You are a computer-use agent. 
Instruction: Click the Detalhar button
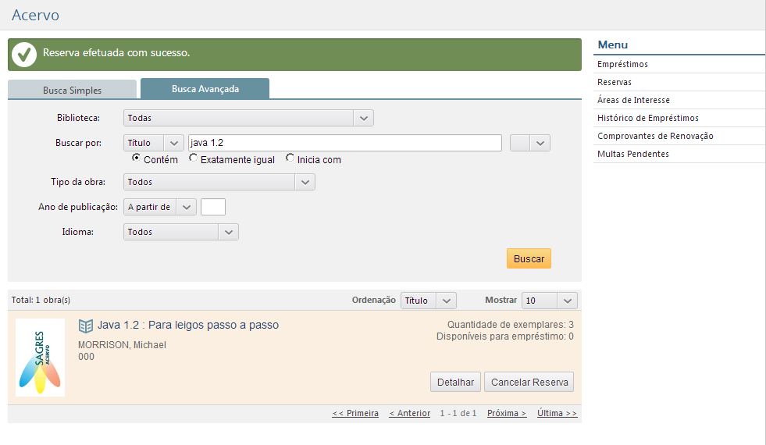[x=455, y=382]
